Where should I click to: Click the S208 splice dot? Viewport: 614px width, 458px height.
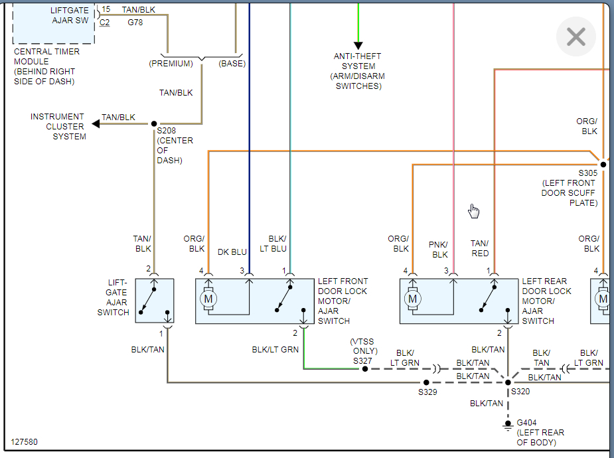click(x=154, y=123)
